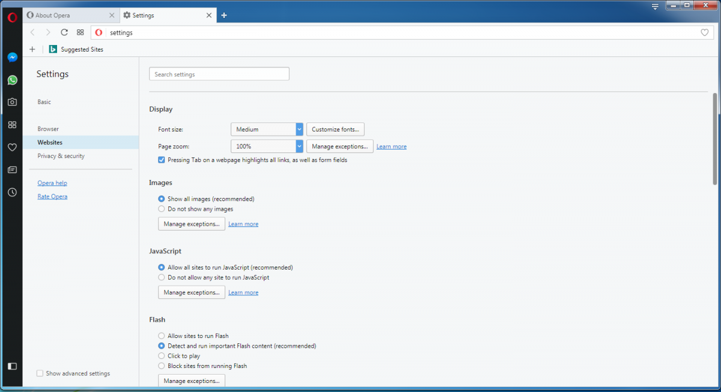Select Do not show any images

tap(162, 209)
